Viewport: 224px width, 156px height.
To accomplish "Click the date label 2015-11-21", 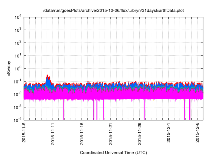I will 111,134.
